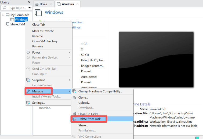Click the large Windows VM header icon
Viewport: 203px width, 139px height.
pyautogui.click(x=38, y=13)
